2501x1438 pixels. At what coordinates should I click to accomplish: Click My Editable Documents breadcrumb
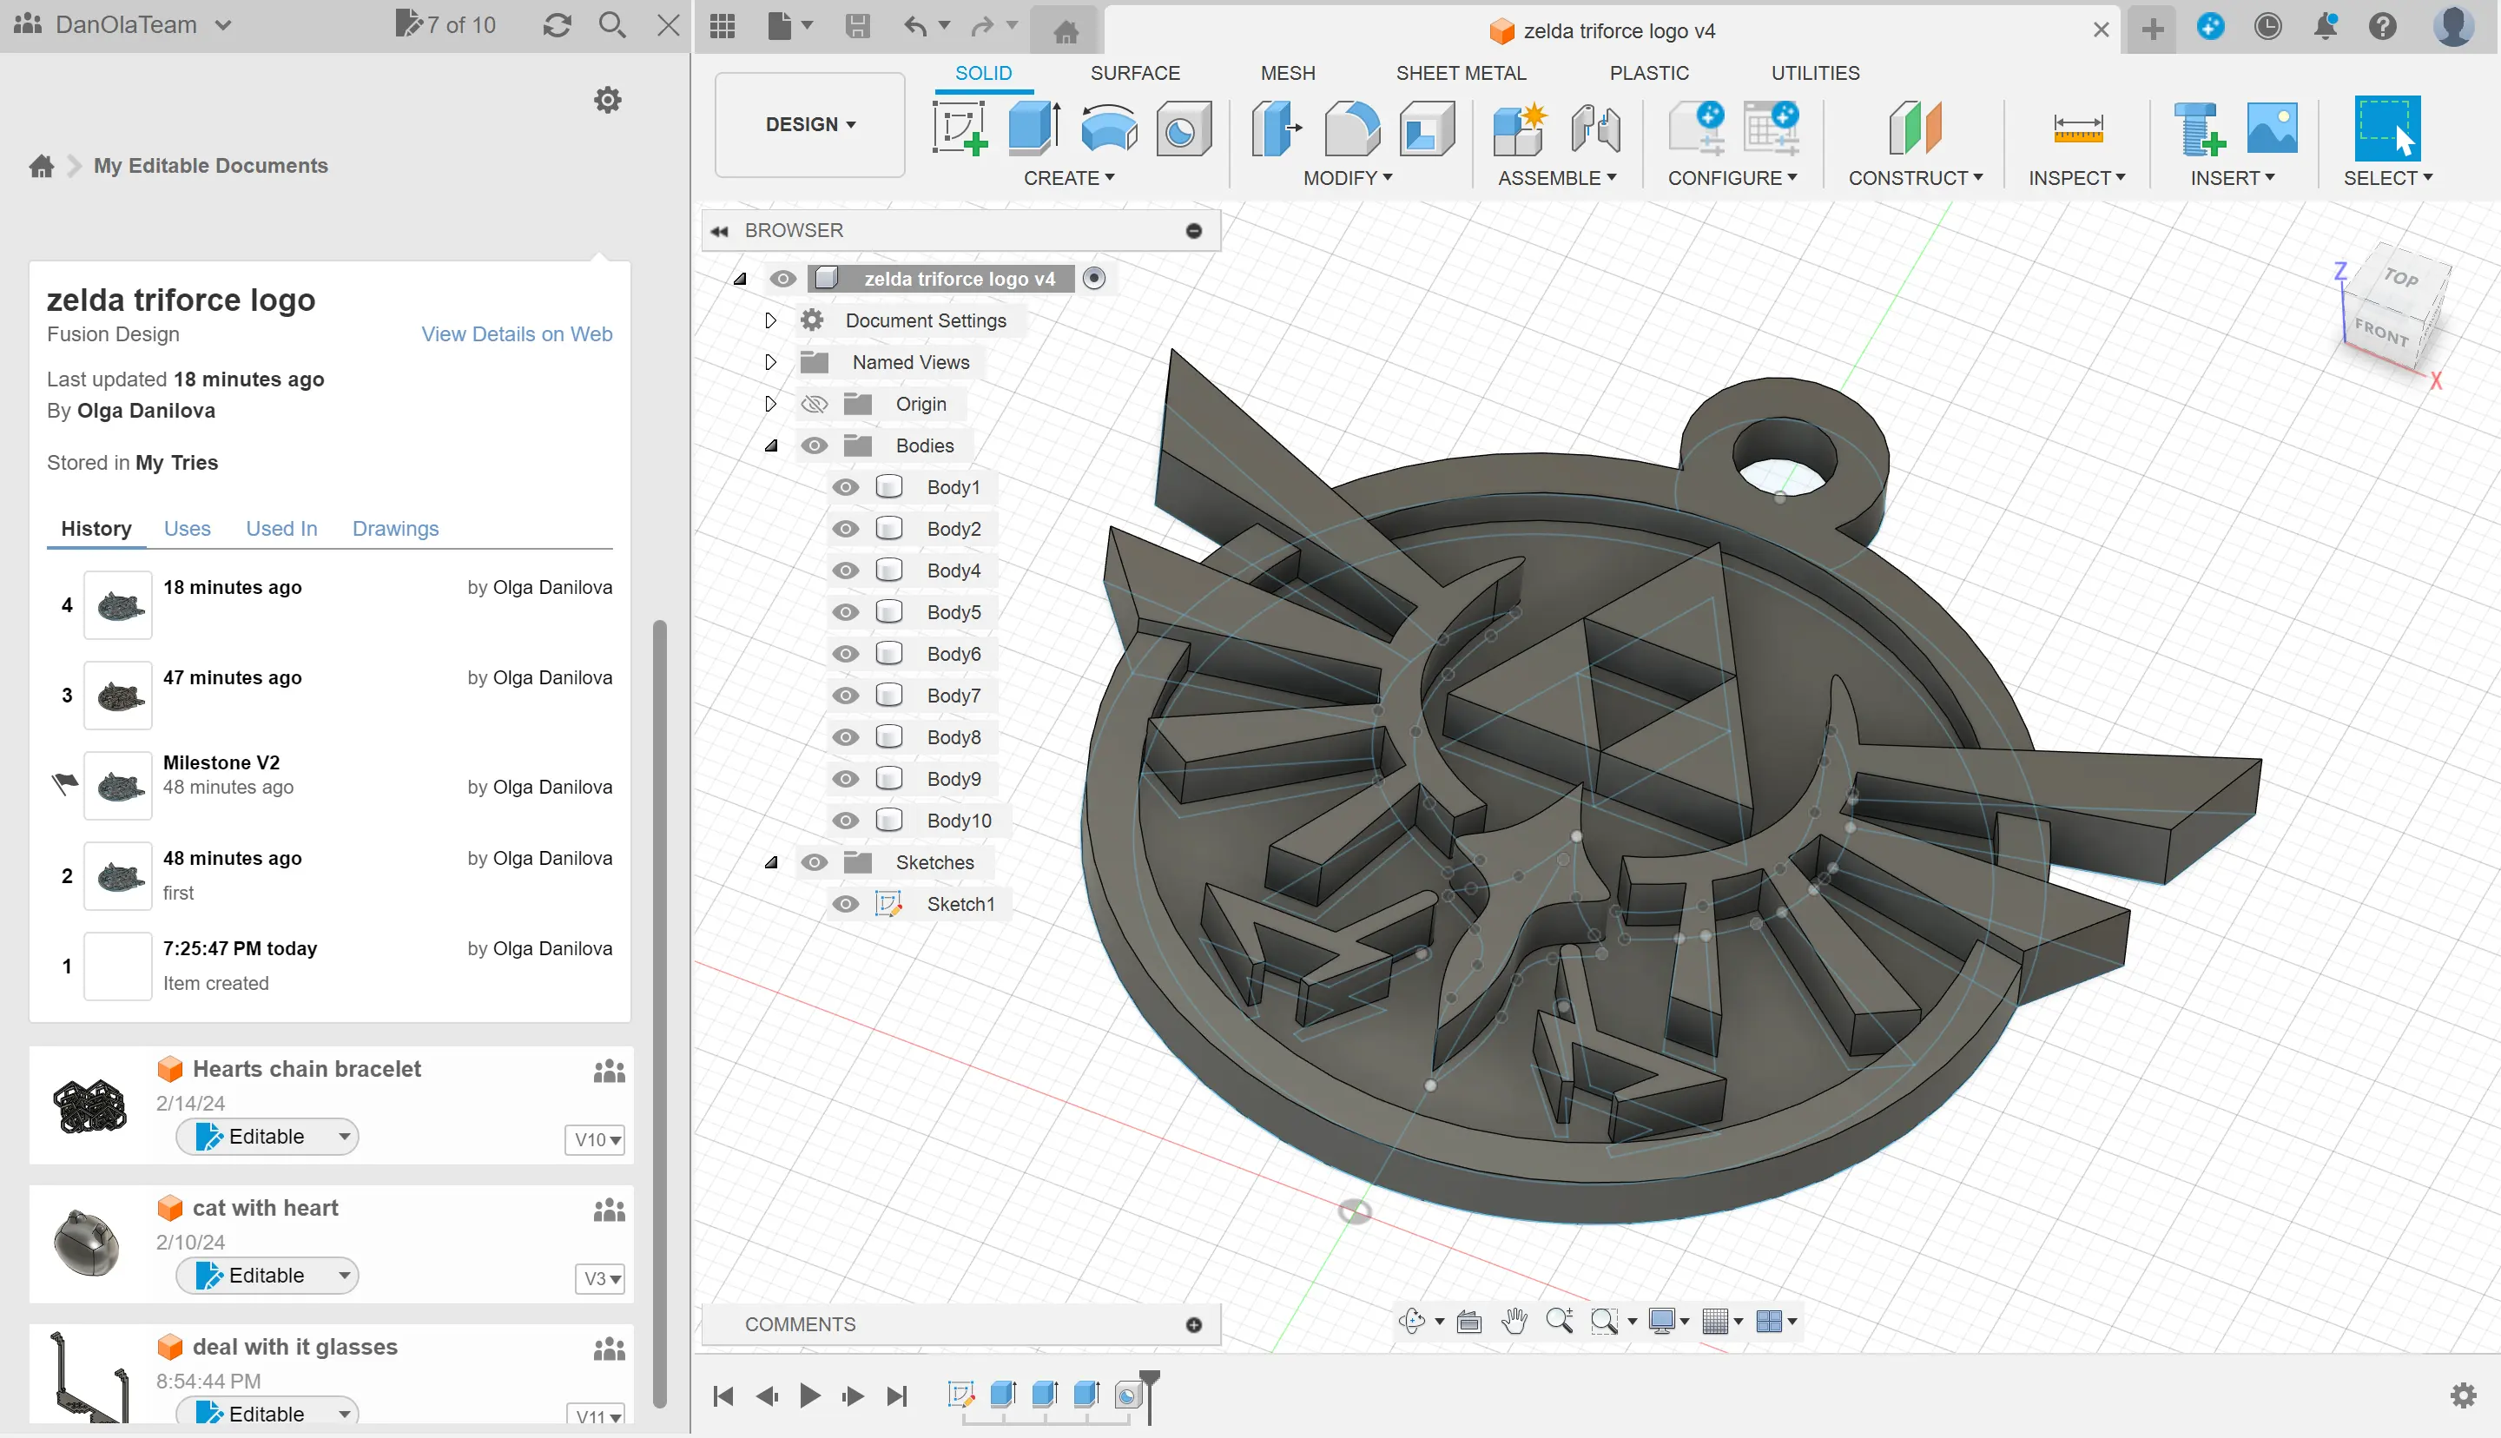tap(210, 166)
